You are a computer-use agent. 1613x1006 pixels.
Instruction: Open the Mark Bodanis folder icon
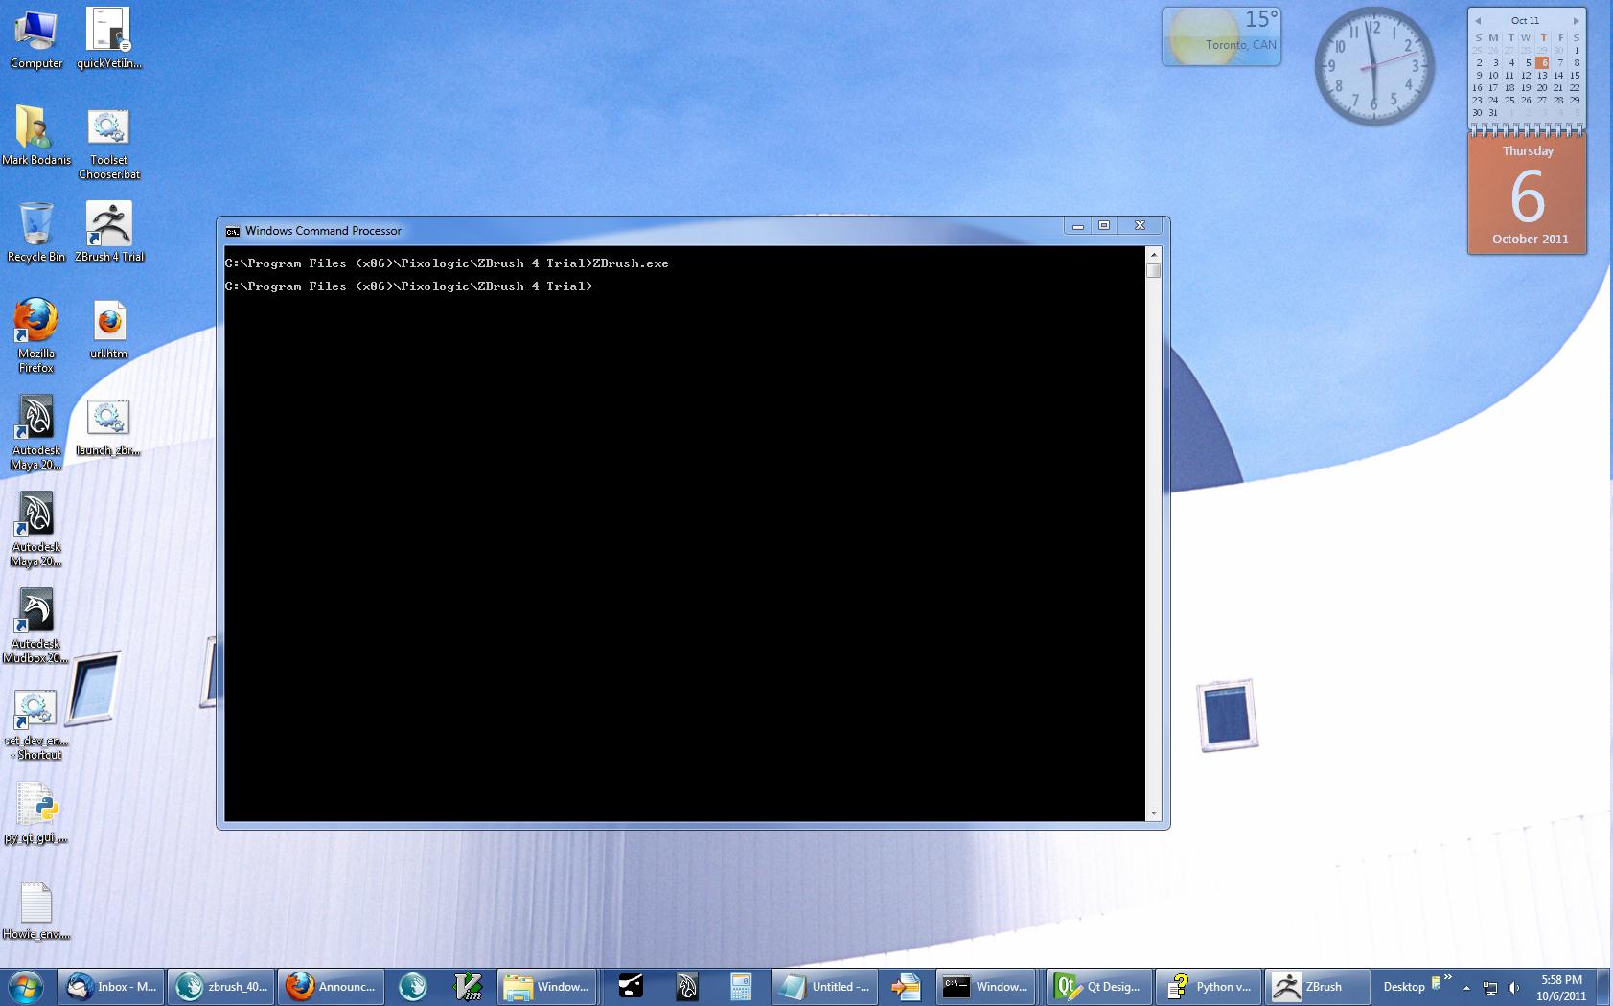(x=36, y=135)
